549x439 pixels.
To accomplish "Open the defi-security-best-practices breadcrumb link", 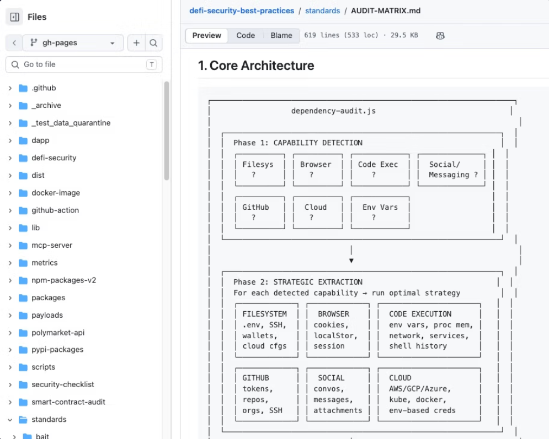I will point(242,11).
